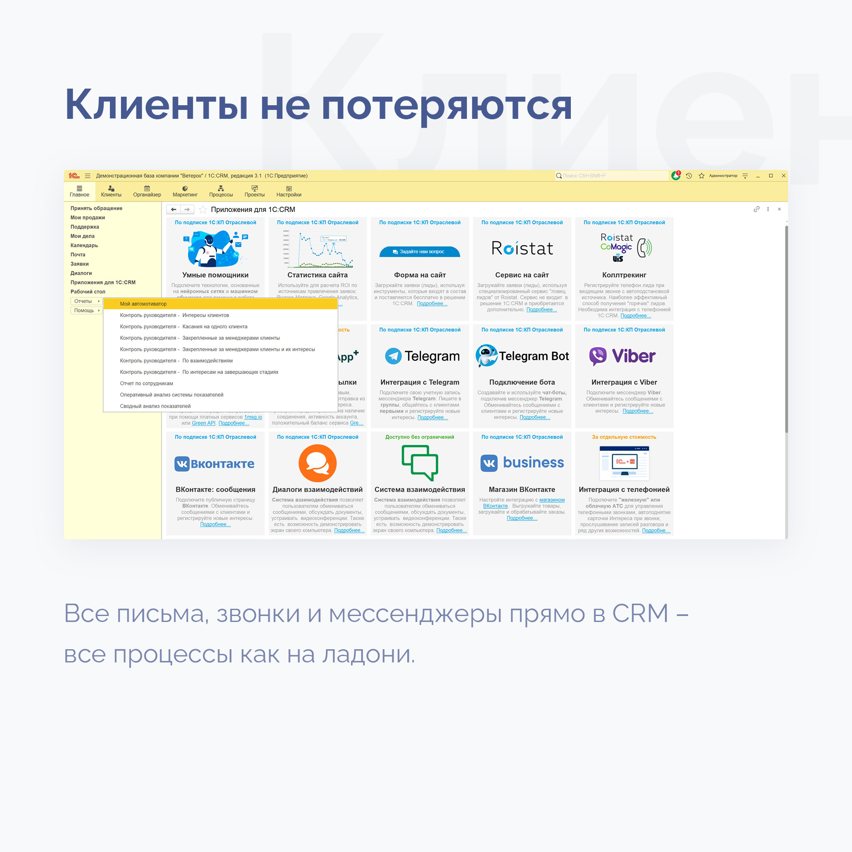Image resolution: width=852 pixels, height=852 pixels.
Task: Open the Green API link
Action: pos(203,423)
